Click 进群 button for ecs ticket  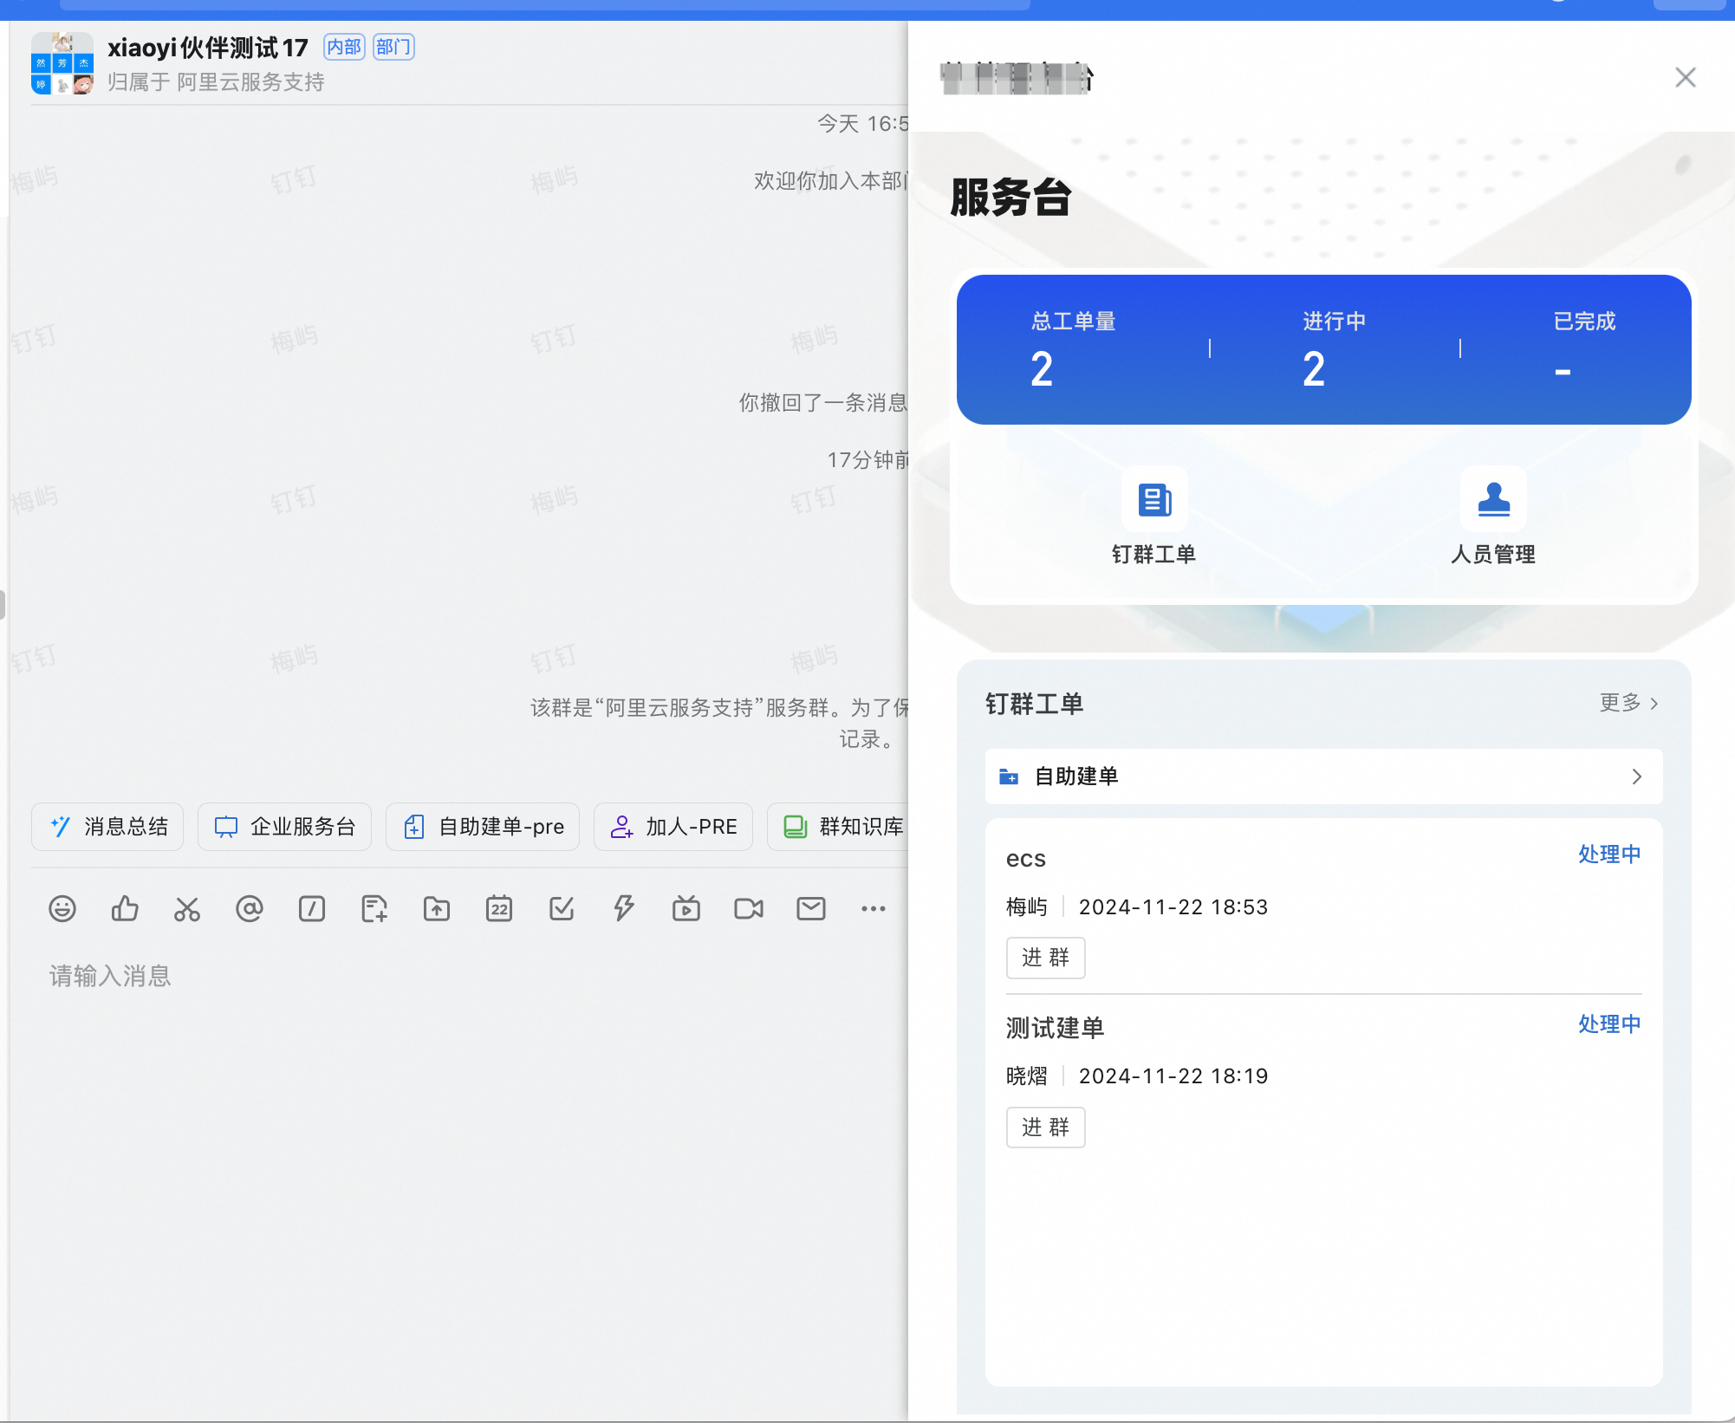[x=1045, y=958]
